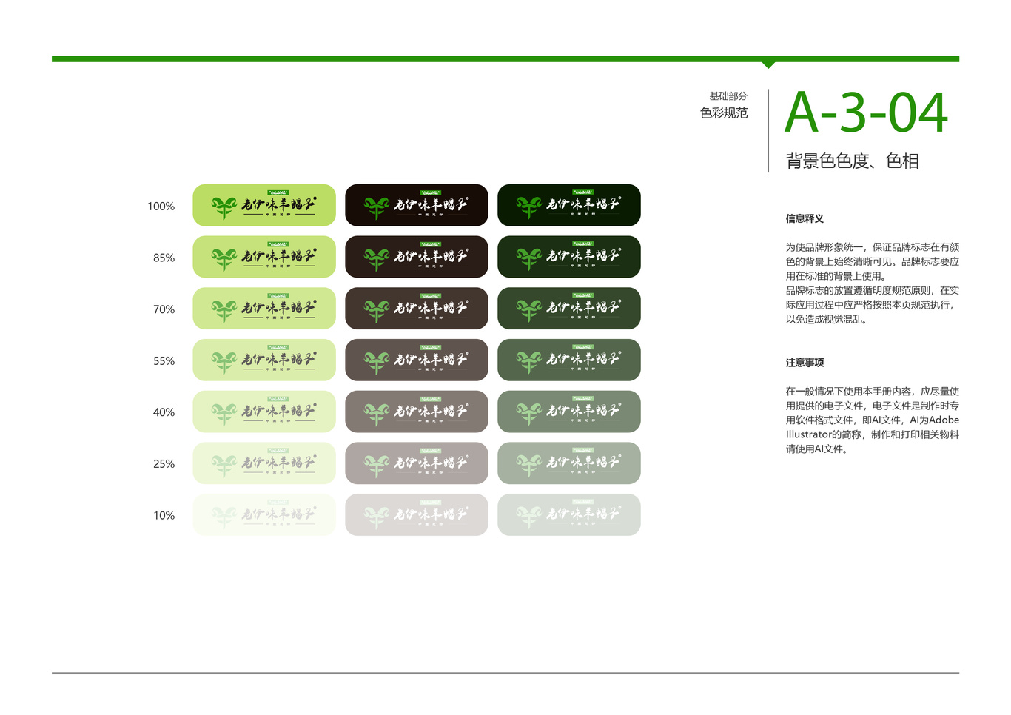Viewport: 1011px width, 715px height.
Task: Click the 70% row label
Action: coord(164,309)
